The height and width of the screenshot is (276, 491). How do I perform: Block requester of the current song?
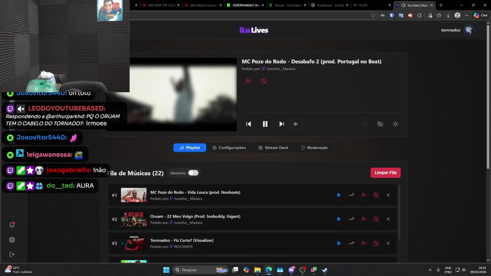click(x=248, y=81)
